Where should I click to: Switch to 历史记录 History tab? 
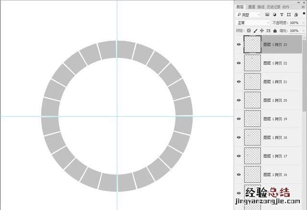pyautogui.click(x=273, y=7)
